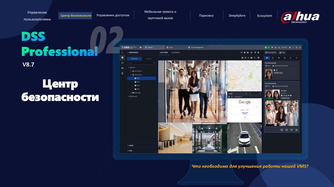Click the list icon under the group snapshot
Image resolution: width=334 pixels, height=187 pixels.
pyautogui.click(x=296, y=130)
